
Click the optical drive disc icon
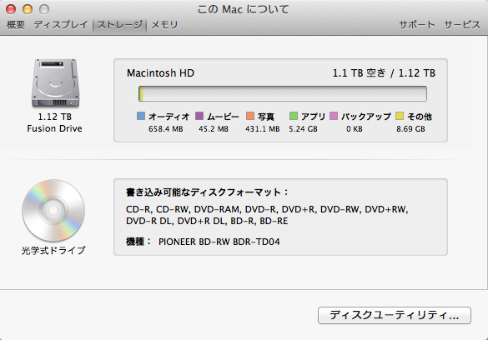53,210
